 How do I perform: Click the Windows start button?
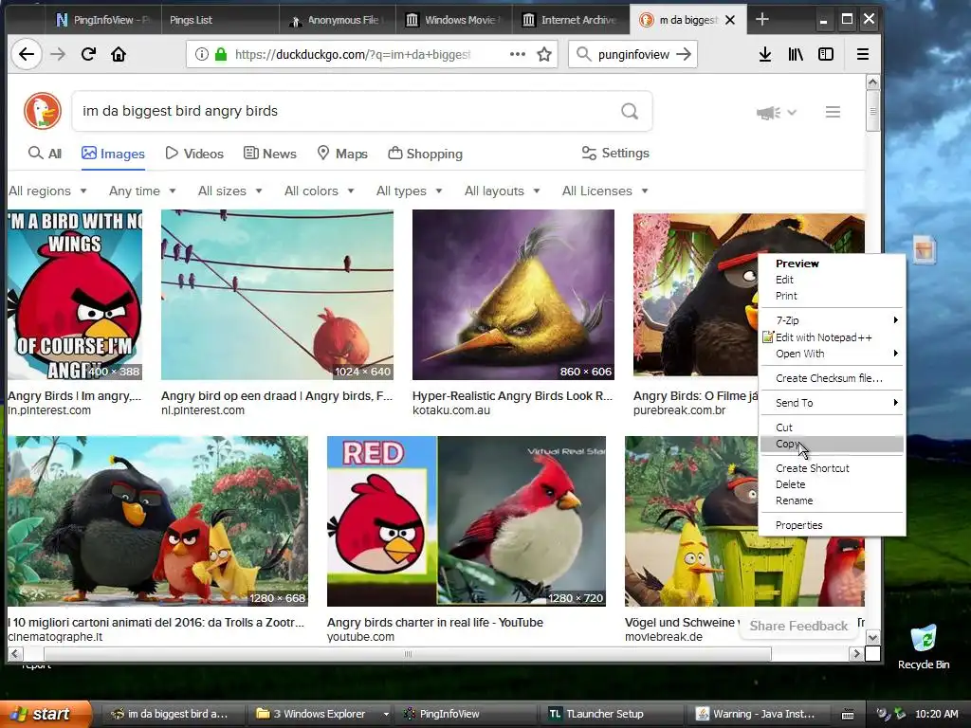point(46,714)
